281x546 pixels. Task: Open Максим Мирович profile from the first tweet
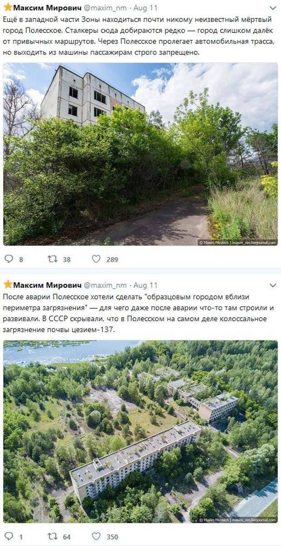(47, 8)
